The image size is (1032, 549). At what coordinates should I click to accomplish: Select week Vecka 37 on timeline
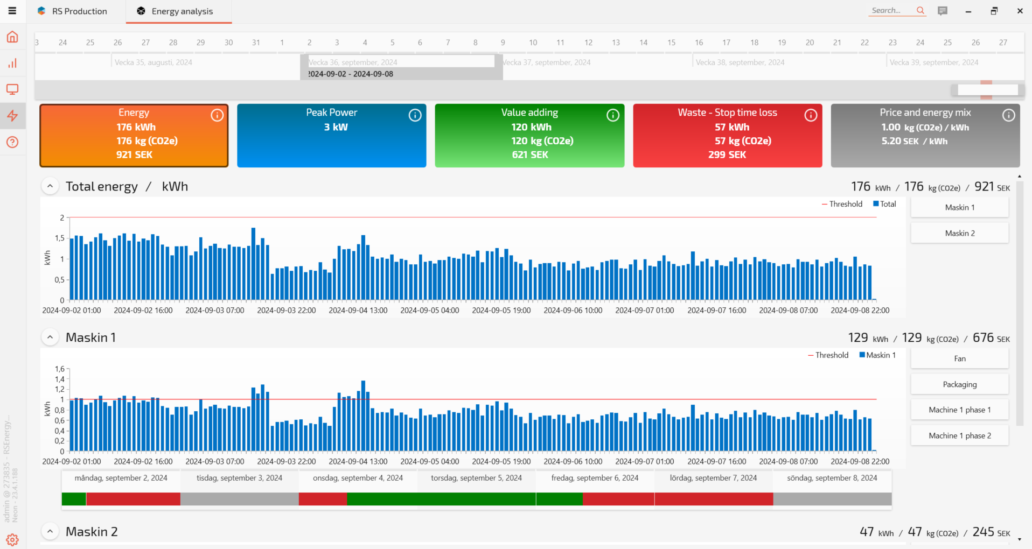[546, 62]
